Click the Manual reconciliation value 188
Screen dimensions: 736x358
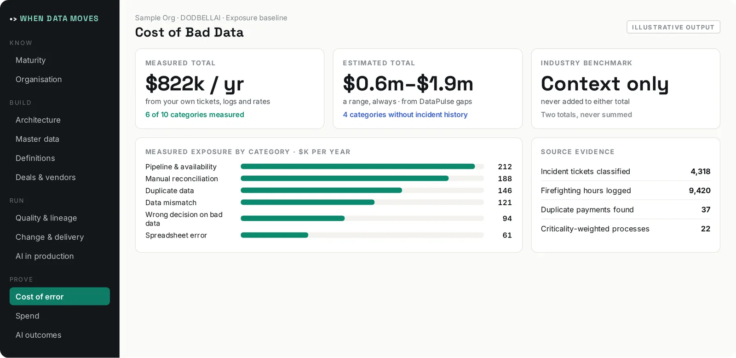[x=505, y=179]
